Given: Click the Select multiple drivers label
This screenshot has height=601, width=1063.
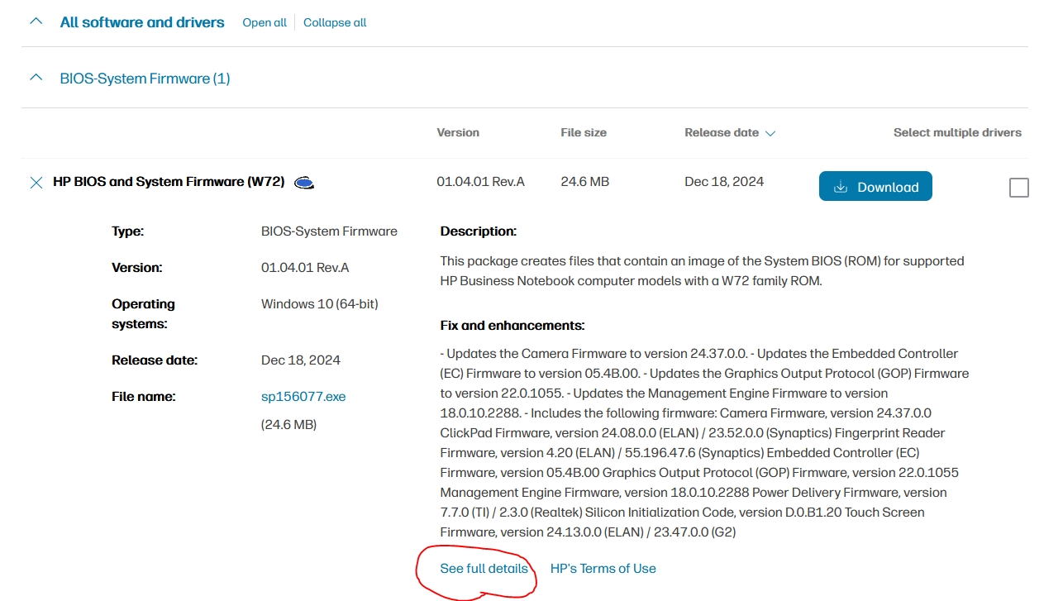Looking at the screenshot, I should point(957,132).
